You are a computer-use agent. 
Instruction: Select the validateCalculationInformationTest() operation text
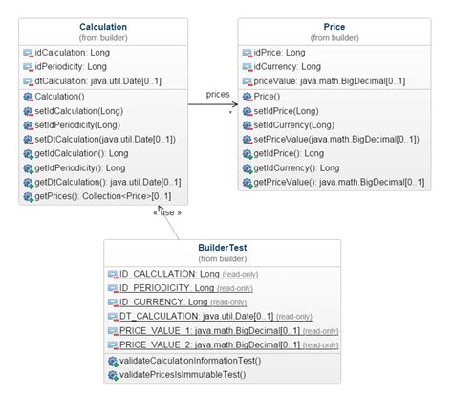click(190, 361)
